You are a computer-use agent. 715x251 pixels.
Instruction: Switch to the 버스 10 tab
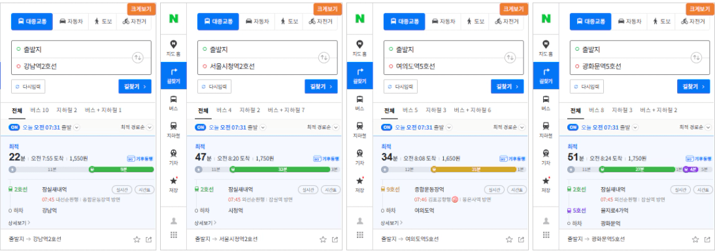point(40,110)
